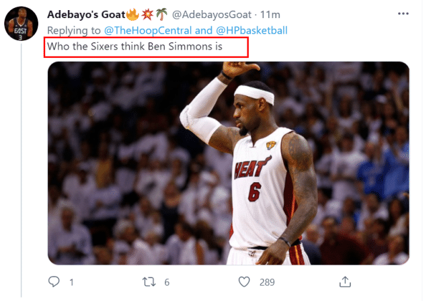Like the tweet with the heart icon
Screen dimensions: 431x301
(246, 282)
